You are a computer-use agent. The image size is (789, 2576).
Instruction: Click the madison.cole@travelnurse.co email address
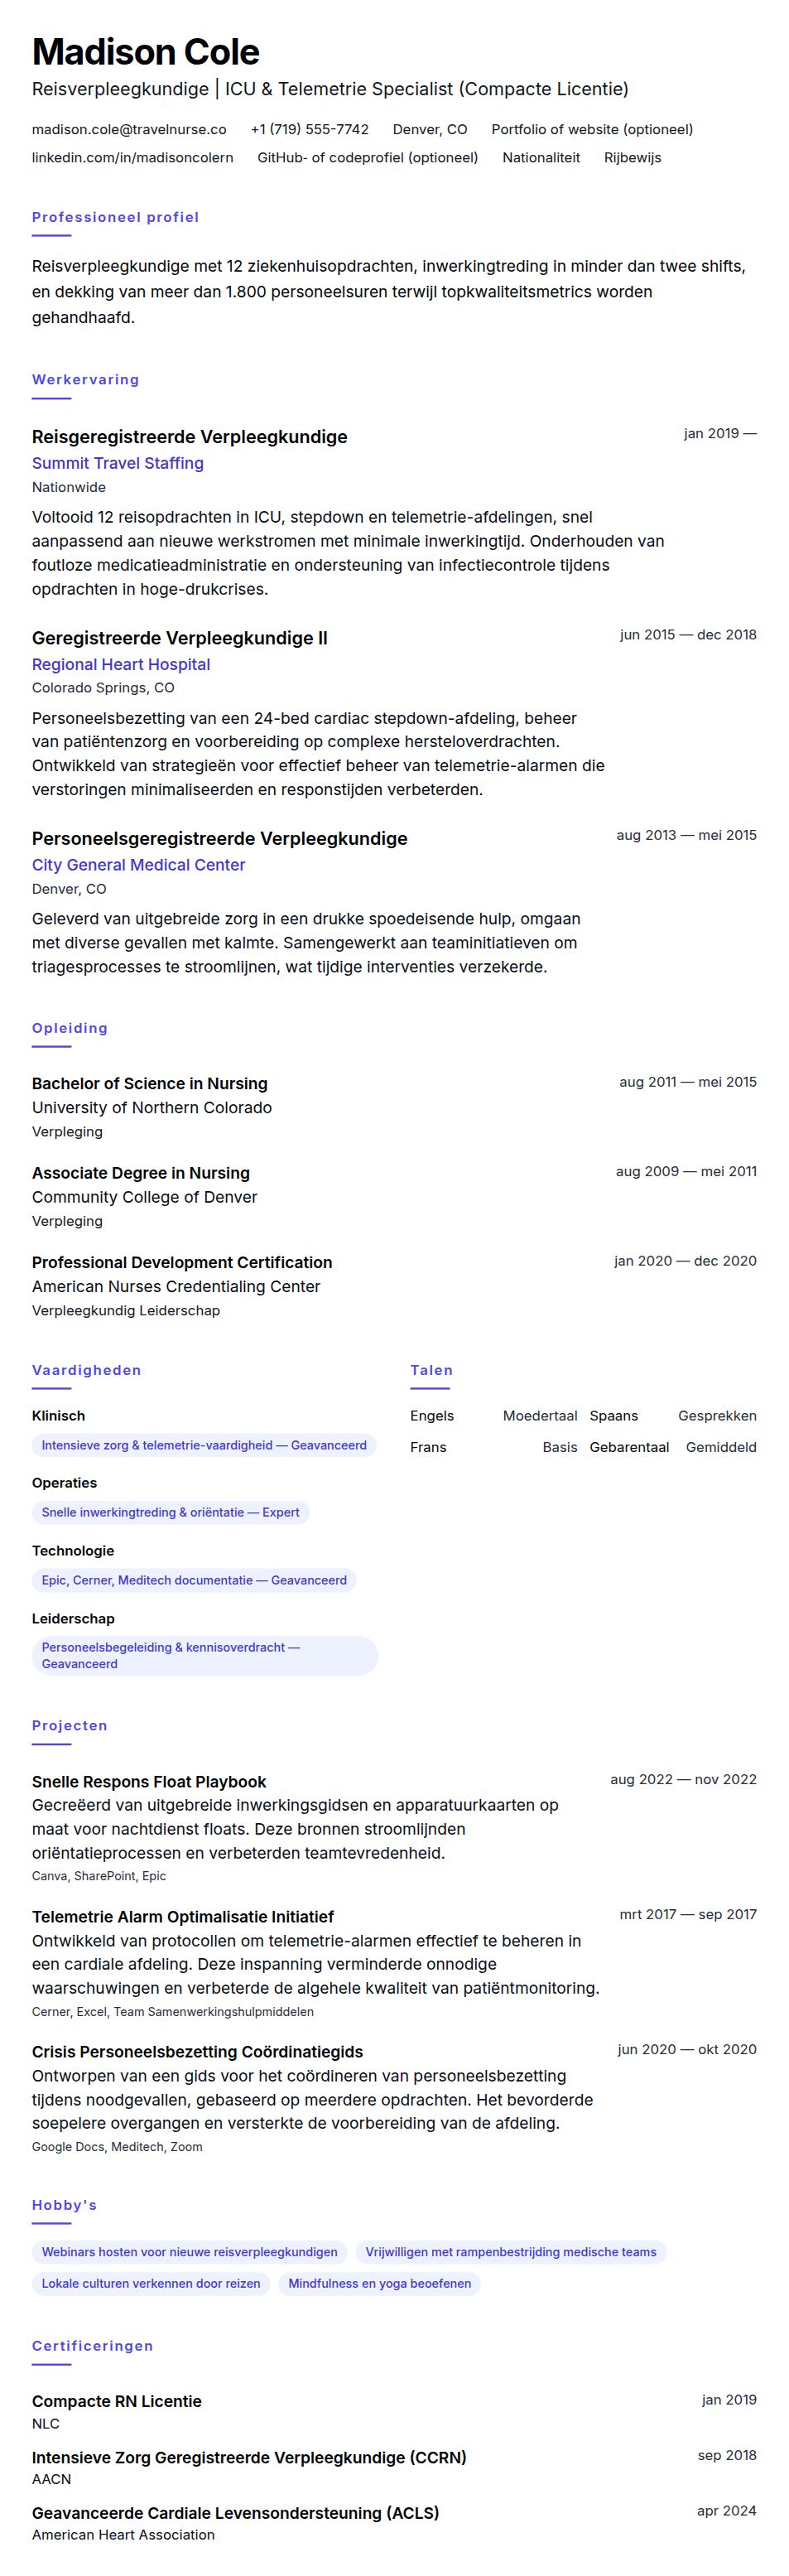pos(129,129)
